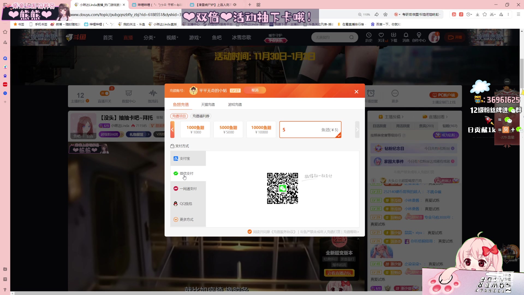The image size is (524, 295).
Task: Open 更多 icon in streamer toolbar
Action: click(x=395, y=96)
